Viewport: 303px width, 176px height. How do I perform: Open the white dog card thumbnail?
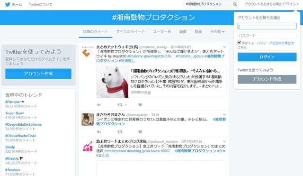point(113,82)
